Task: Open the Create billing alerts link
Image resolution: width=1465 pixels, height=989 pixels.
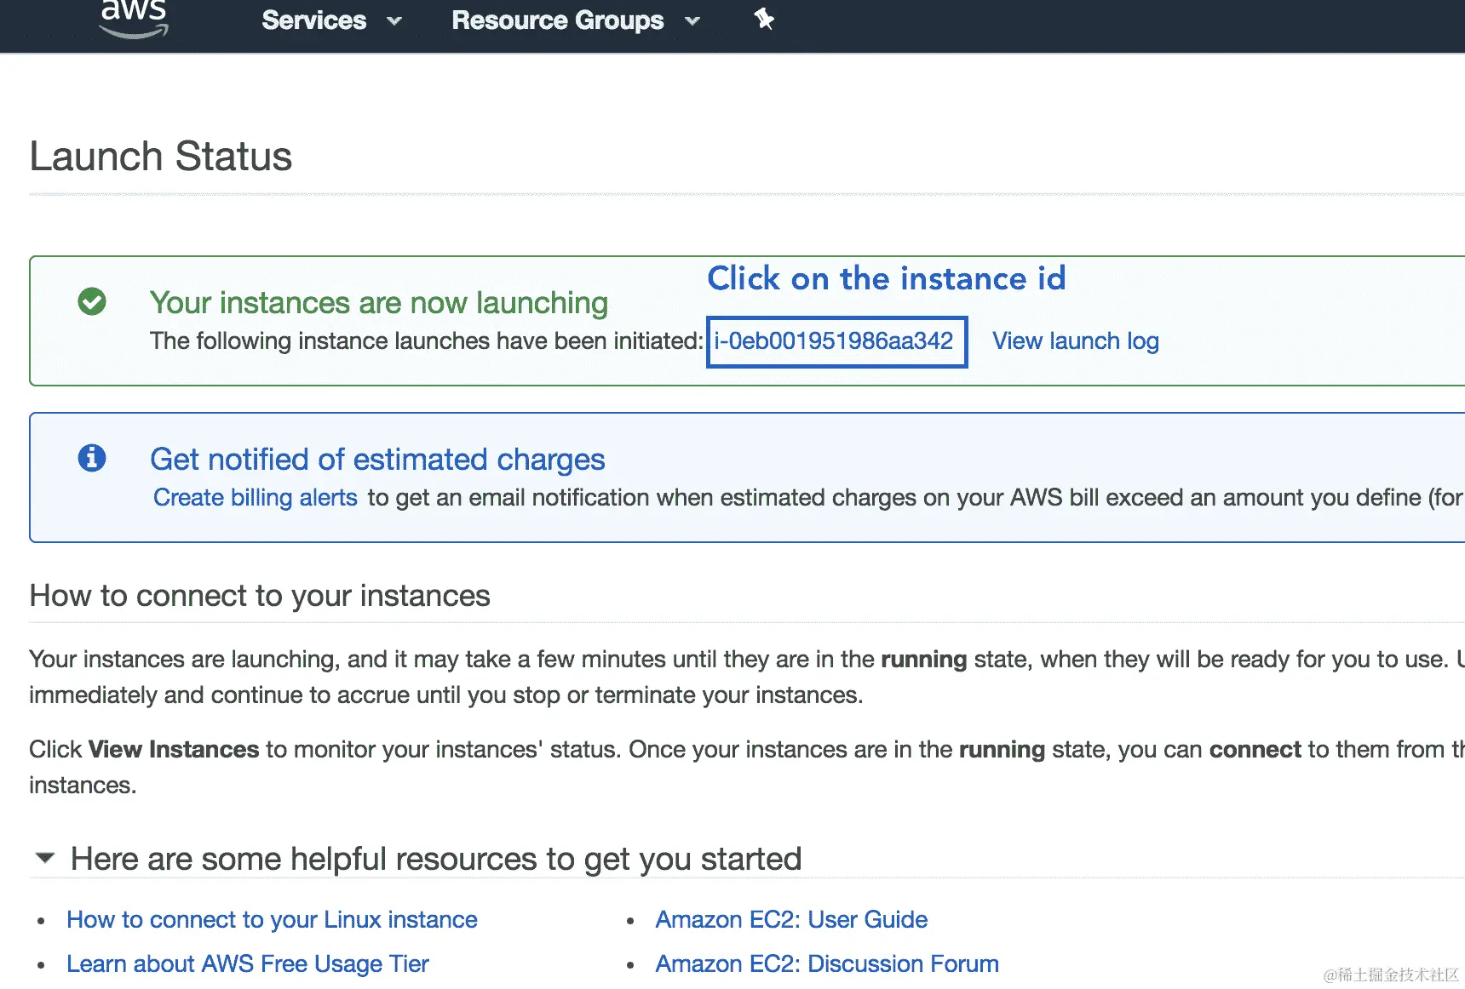Action: tap(255, 498)
